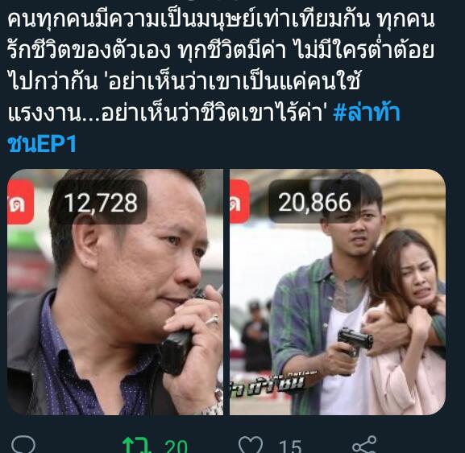Image resolution: width=465 pixels, height=453 pixels.
Task: Like the tweet with the heart icon
Action: click(x=251, y=445)
